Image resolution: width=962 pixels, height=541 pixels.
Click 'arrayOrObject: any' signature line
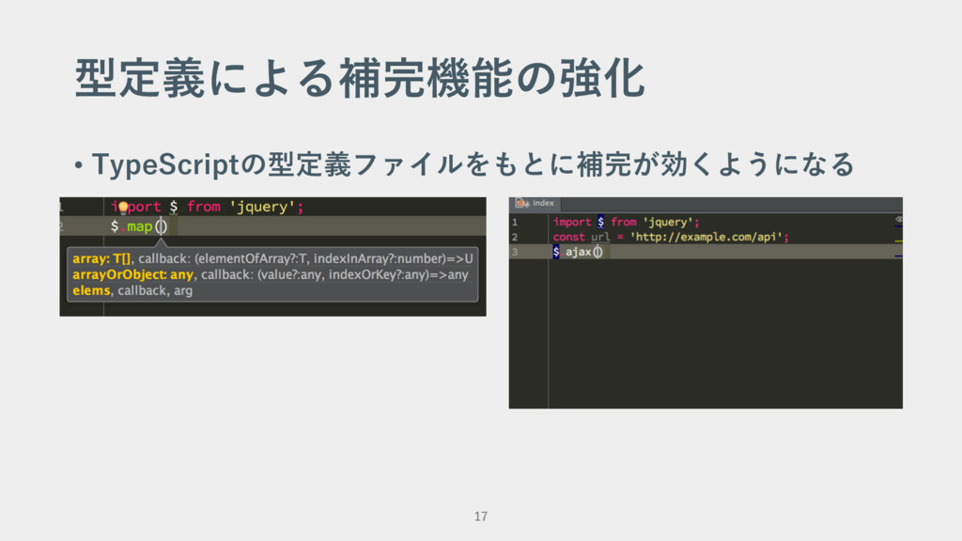(x=270, y=275)
